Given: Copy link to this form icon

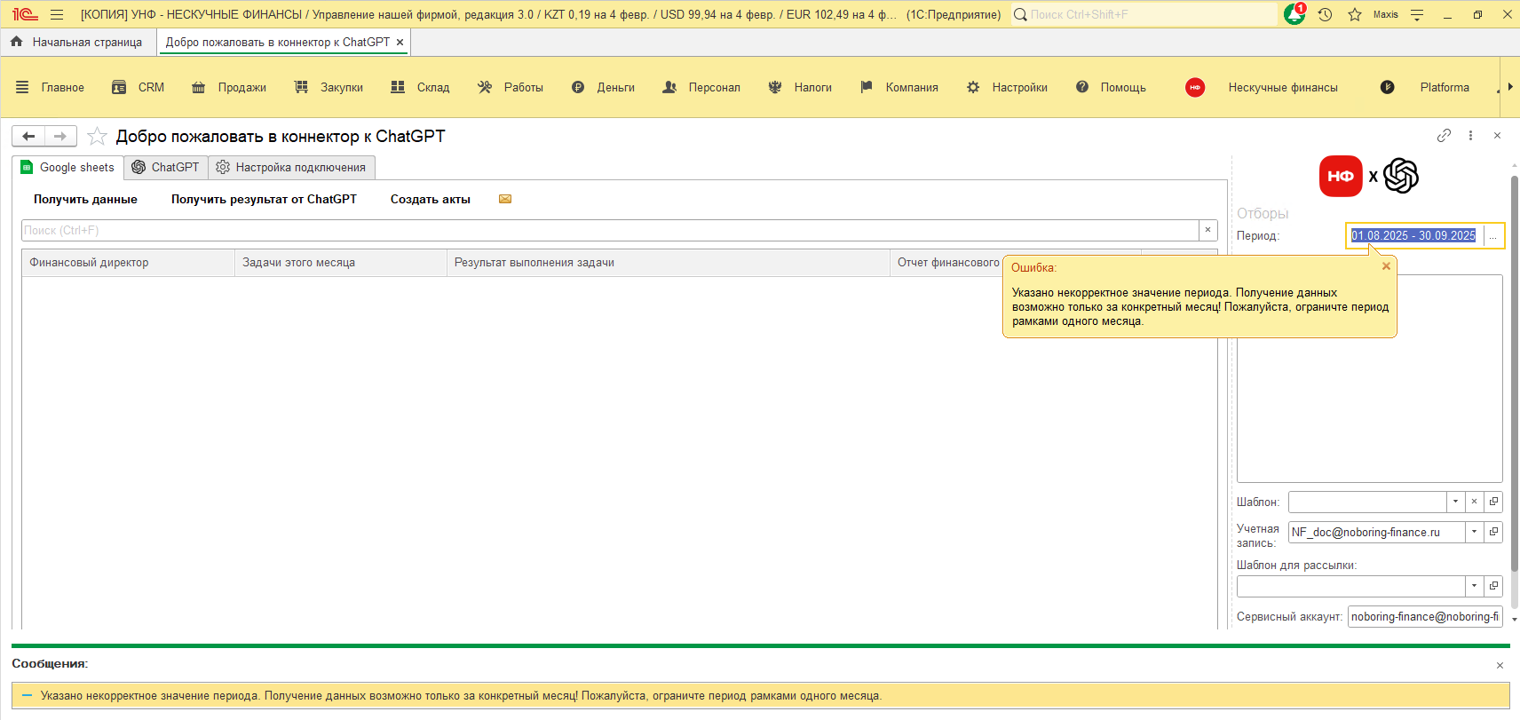Looking at the screenshot, I should click(1444, 136).
